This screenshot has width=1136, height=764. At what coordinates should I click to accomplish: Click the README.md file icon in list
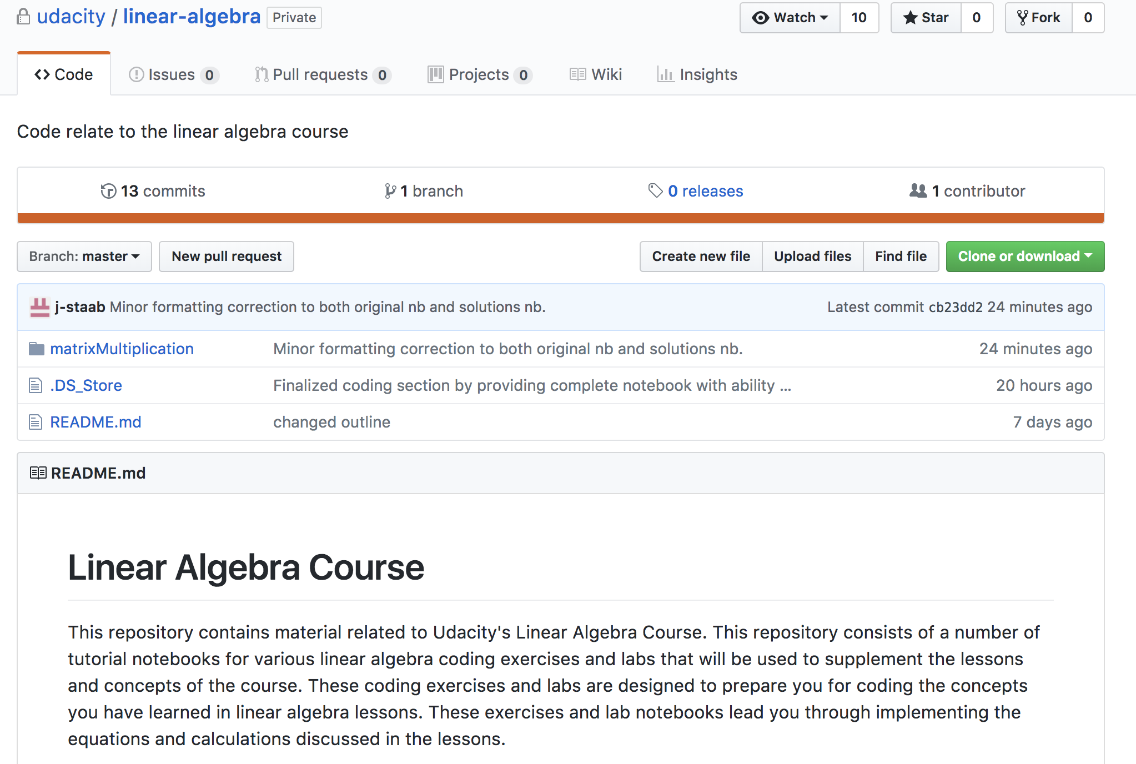[36, 422]
